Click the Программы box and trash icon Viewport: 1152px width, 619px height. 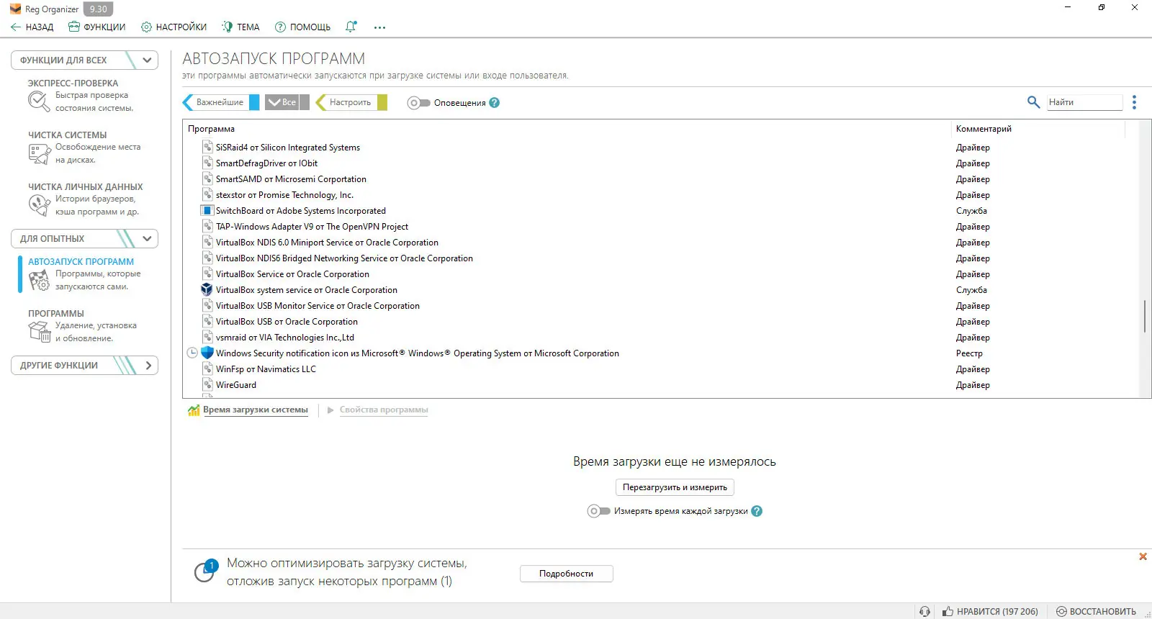coord(39,332)
